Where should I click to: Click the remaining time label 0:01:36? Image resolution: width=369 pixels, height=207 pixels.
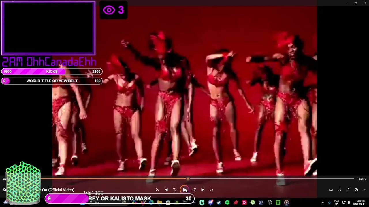coord(362,179)
